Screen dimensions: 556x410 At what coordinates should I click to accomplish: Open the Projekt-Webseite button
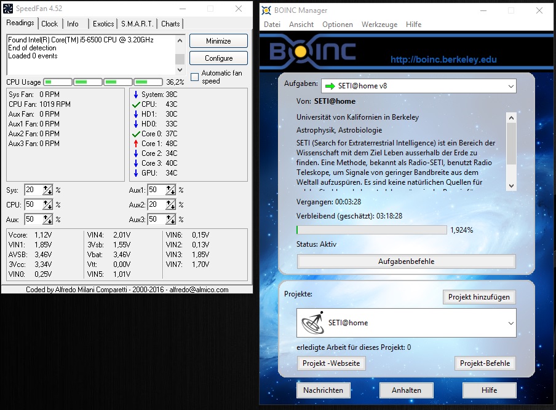pyautogui.click(x=331, y=363)
